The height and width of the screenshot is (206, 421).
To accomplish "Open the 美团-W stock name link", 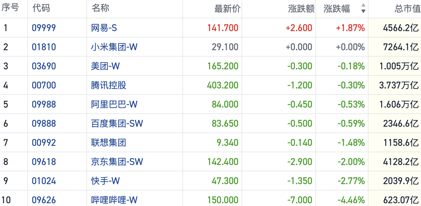I will point(105,66).
